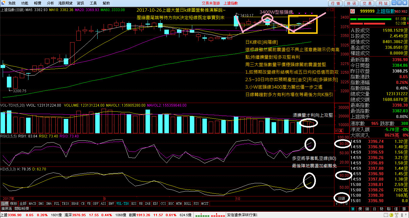The image size is (409, 218).
Task: Select the 細 tab in quote panel
Action: point(367,209)
